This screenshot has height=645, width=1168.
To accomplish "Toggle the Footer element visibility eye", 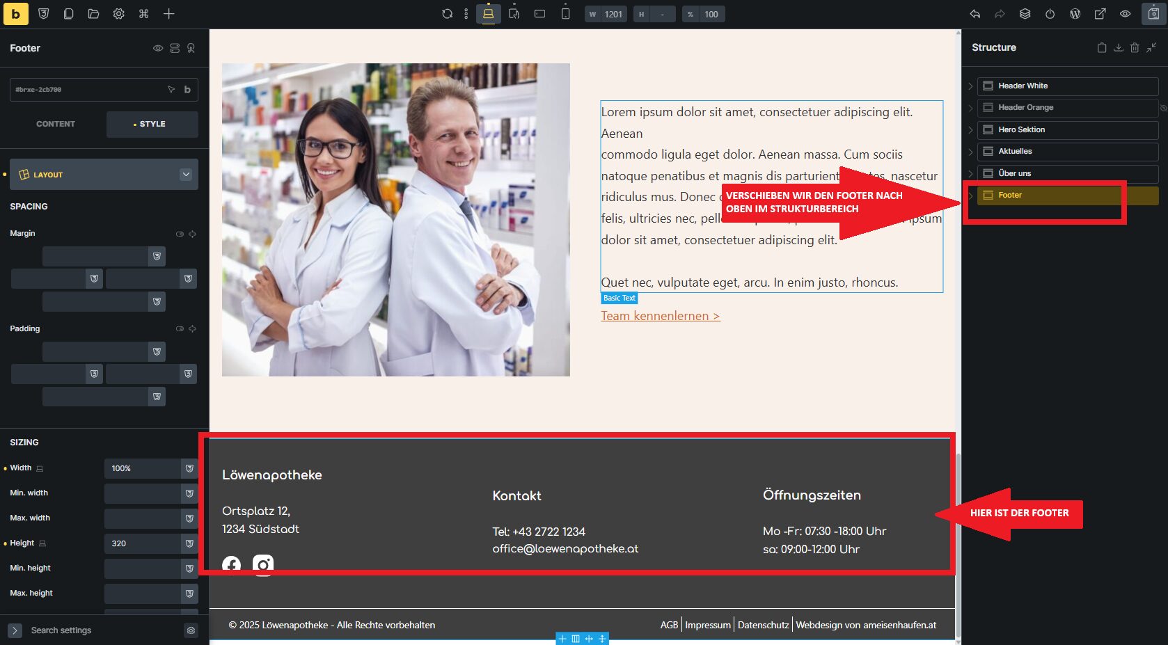I will click(158, 48).
